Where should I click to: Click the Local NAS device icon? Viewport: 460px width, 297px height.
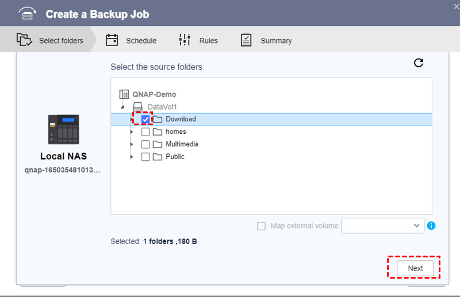[x=63, y=129]
